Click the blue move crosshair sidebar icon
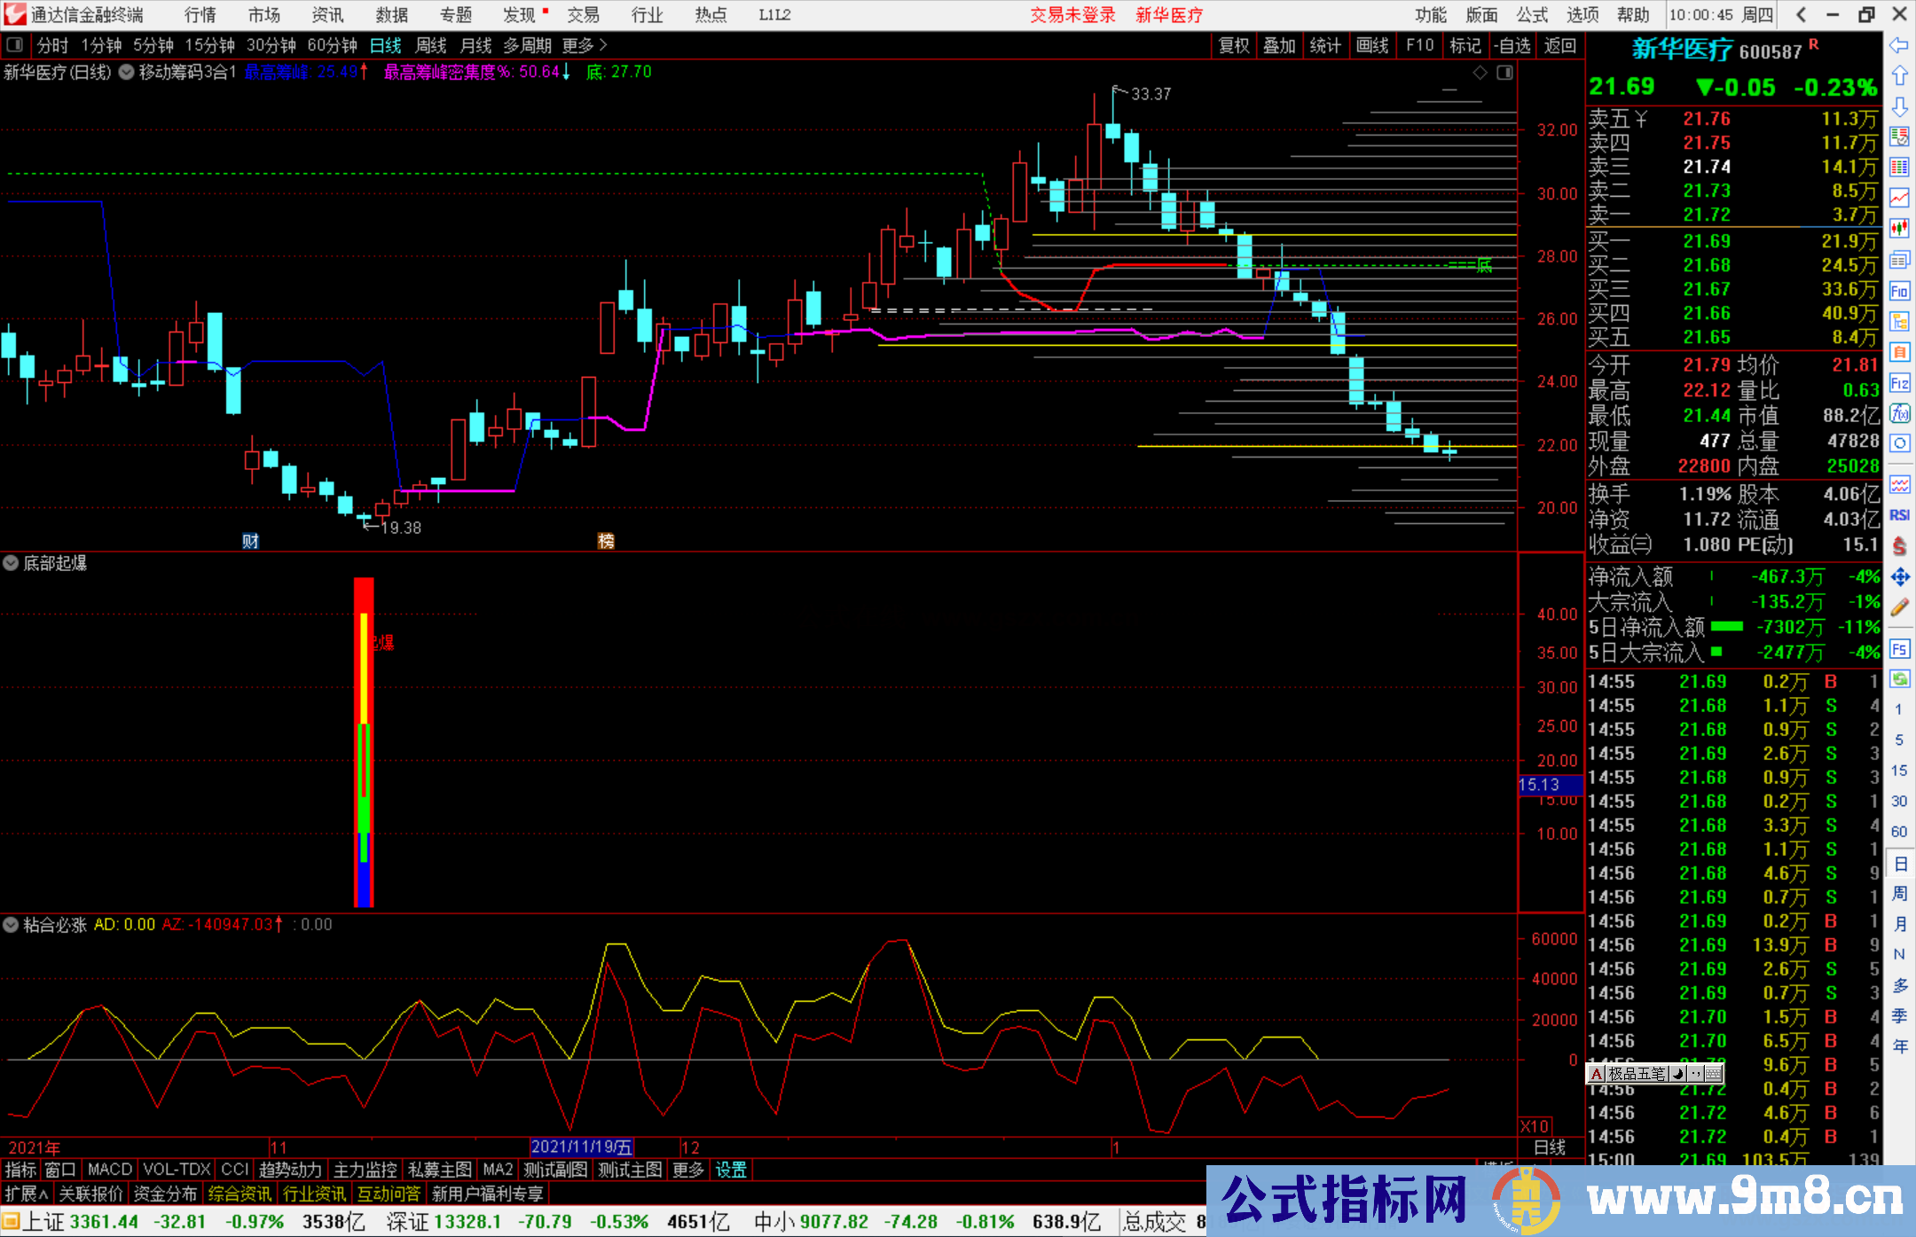1916x1237 pixels. tap(1899, 577)
